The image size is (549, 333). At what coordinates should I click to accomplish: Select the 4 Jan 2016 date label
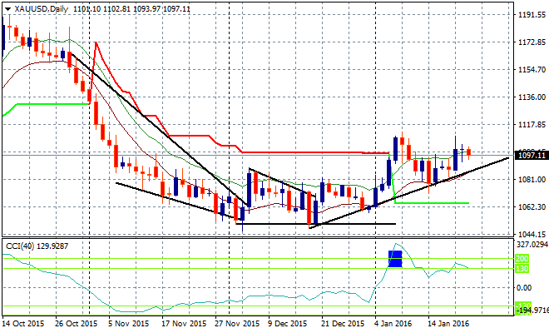tap(393, 323)
